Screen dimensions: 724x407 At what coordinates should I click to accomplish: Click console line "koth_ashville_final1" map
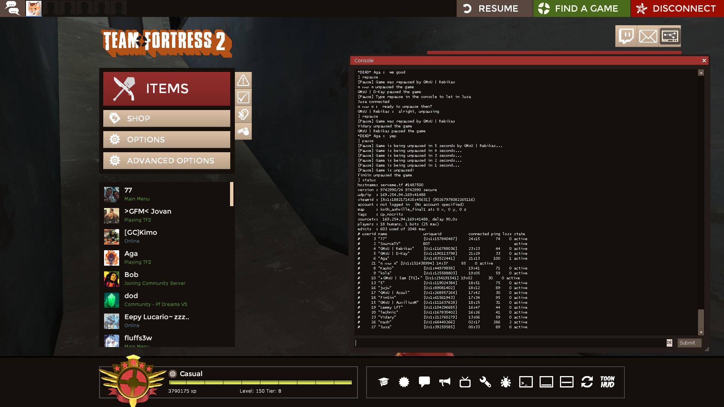(x=412, y=210)
